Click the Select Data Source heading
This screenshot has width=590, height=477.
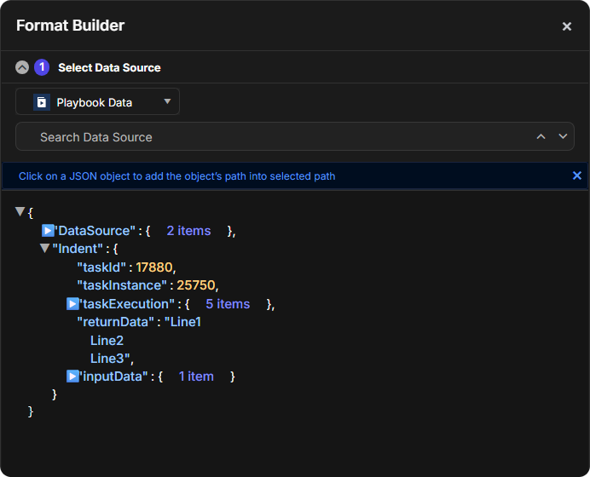[x=109, y=67]
